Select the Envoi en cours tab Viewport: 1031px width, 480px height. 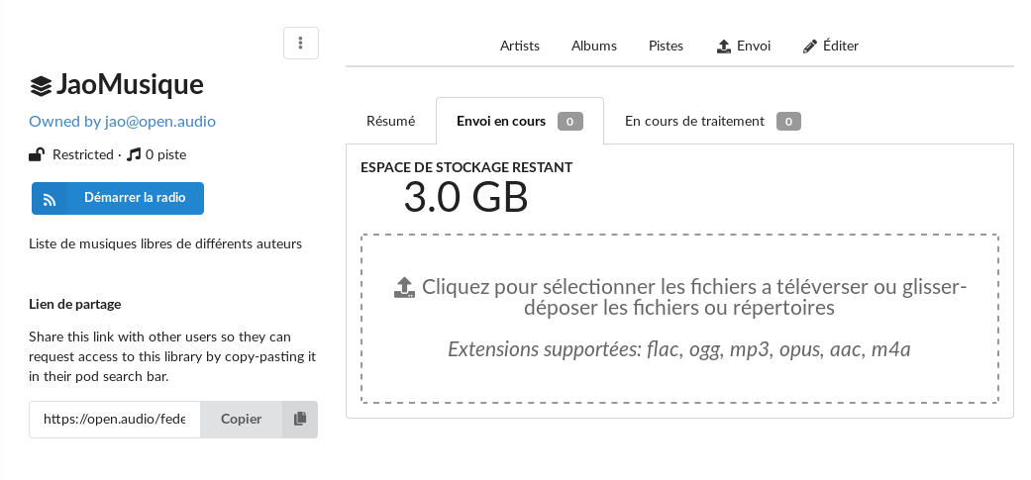519,121
